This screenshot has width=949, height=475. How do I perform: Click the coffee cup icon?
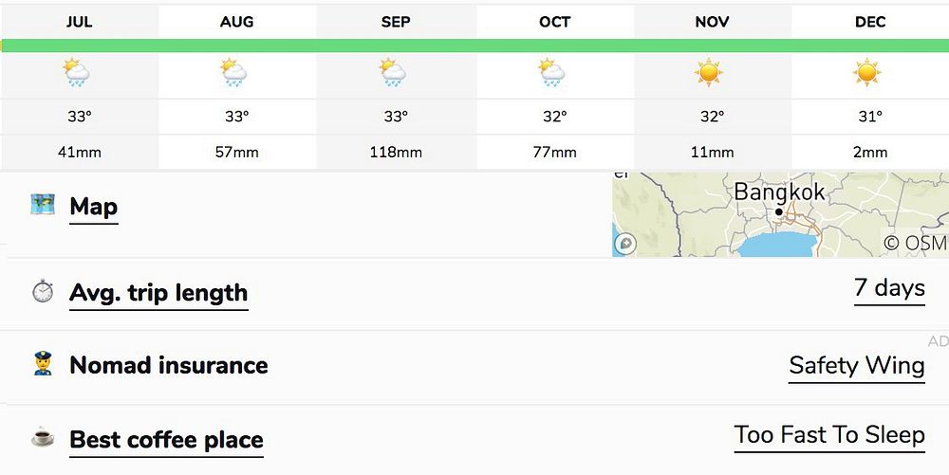[x=43, y=438]
